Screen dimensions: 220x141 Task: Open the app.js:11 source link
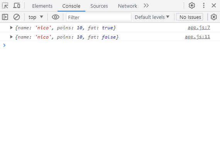click(197, 37)
